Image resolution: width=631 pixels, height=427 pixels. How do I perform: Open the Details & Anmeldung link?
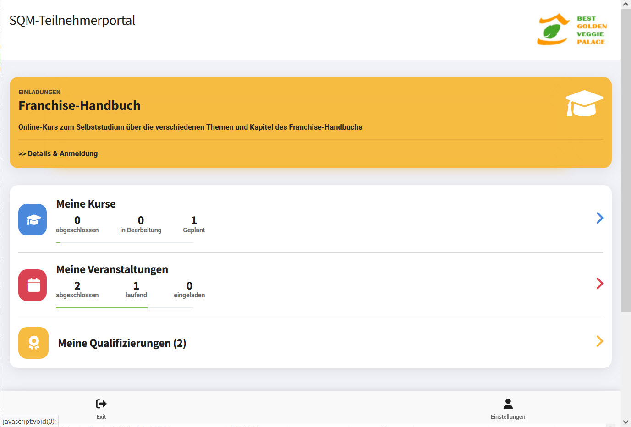[x=58, y=153]
